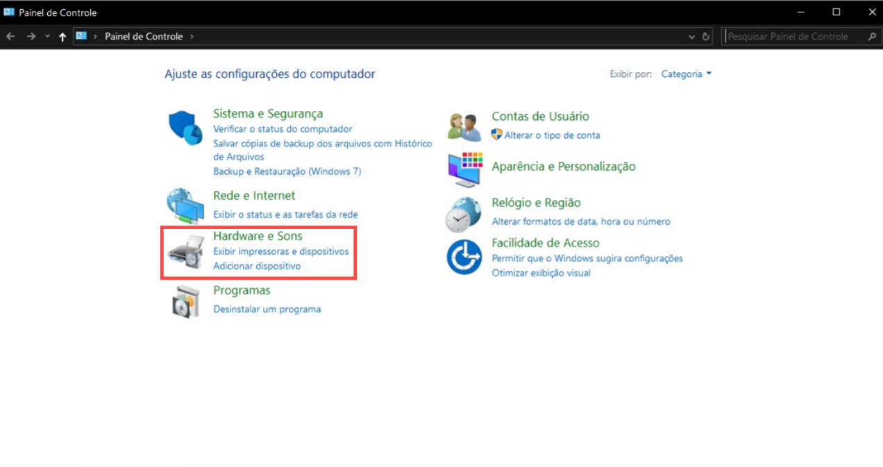The width and height of the screenshot is (883, 467).
Task: Click Otimizar exibição visual
Action: tap(541, 273)
